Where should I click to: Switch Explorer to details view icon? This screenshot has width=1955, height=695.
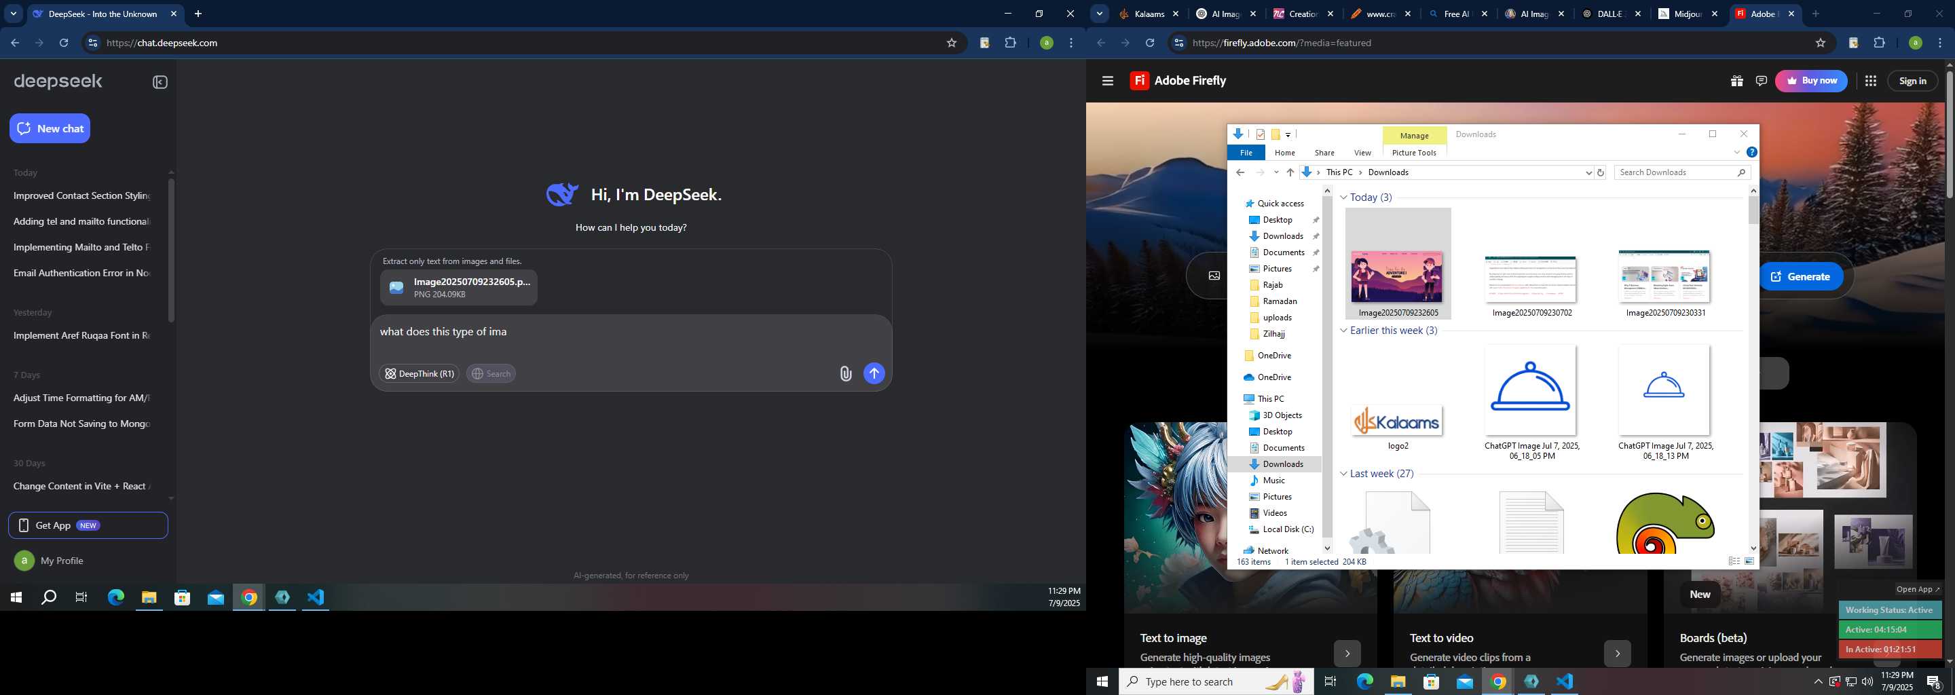point(1734,561)
